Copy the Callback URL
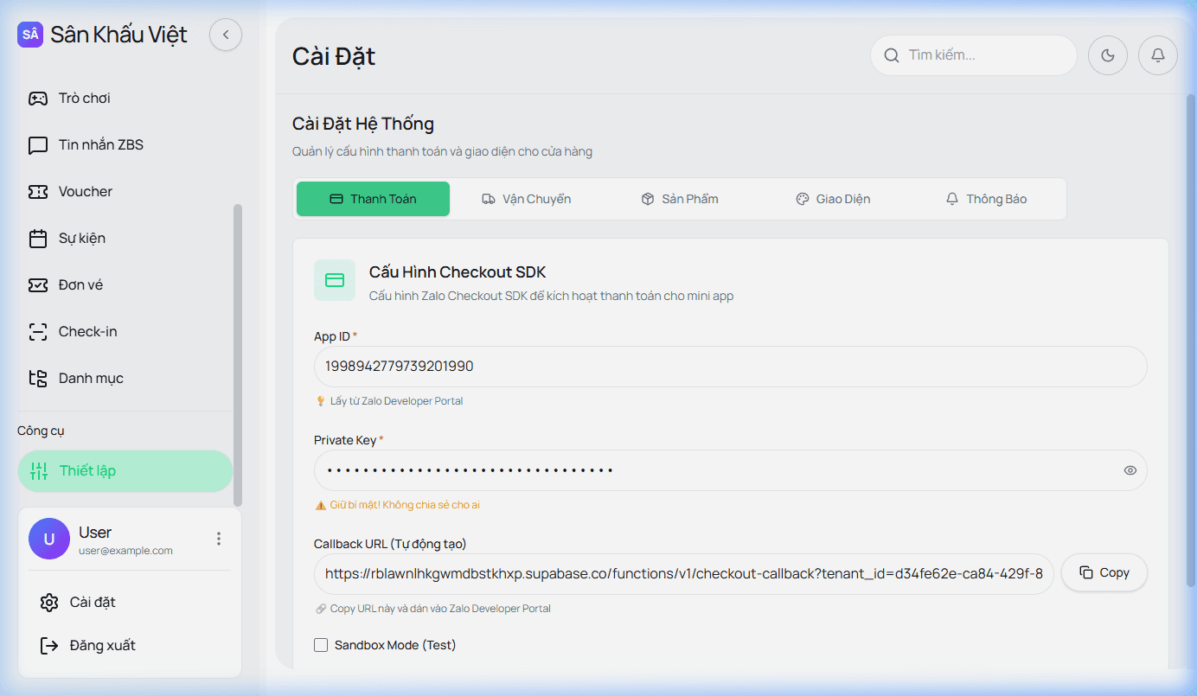Viewport: 1197px width, 696px height. point(1104,572)
